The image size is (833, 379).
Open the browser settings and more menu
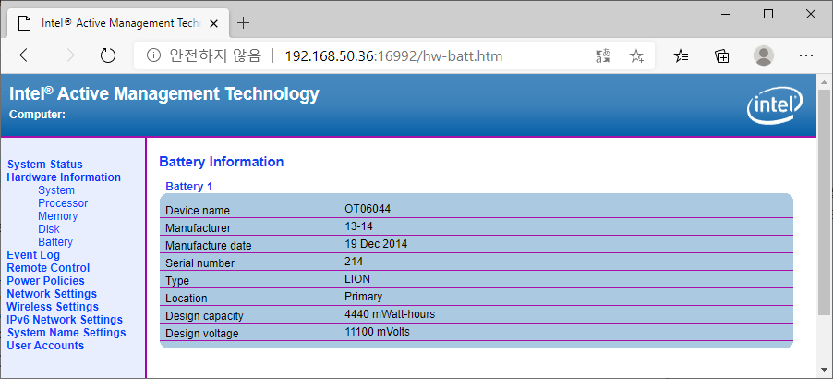[806, 55]
